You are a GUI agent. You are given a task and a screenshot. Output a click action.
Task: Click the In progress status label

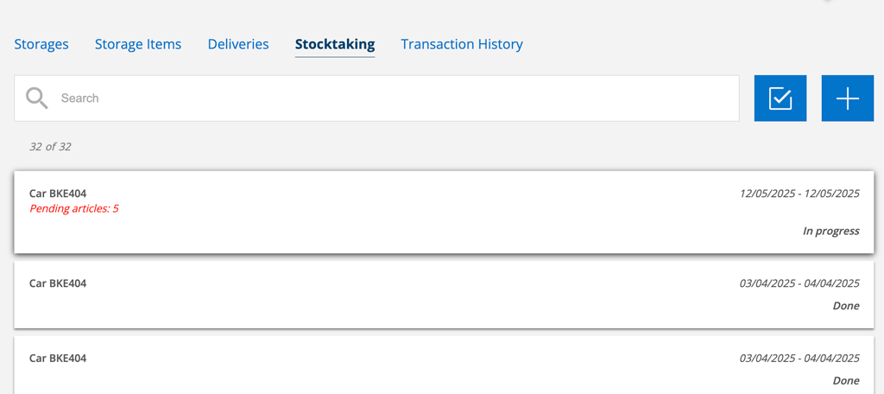point(831,231)
